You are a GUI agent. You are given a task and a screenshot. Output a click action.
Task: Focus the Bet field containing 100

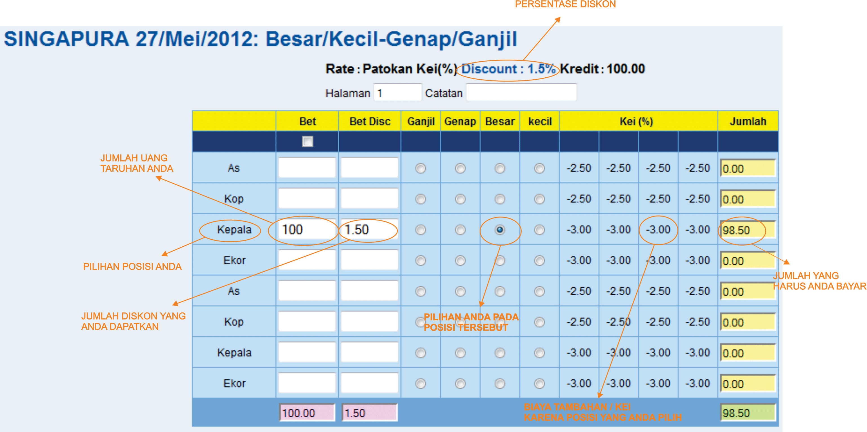(307, 229)
